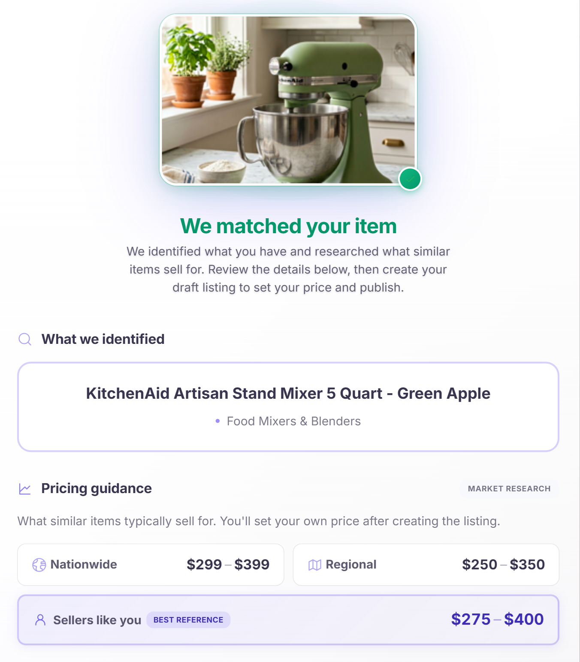580x662 pixels.
Task: Click the Food Mixers & Blenders category link
Action: [294, 421]
